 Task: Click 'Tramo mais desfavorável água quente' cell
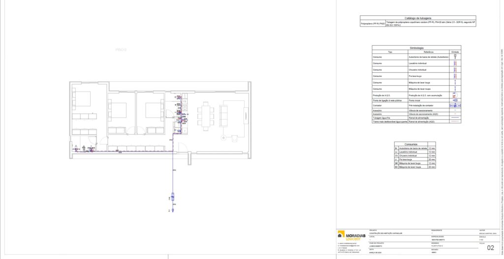(390, 122)
